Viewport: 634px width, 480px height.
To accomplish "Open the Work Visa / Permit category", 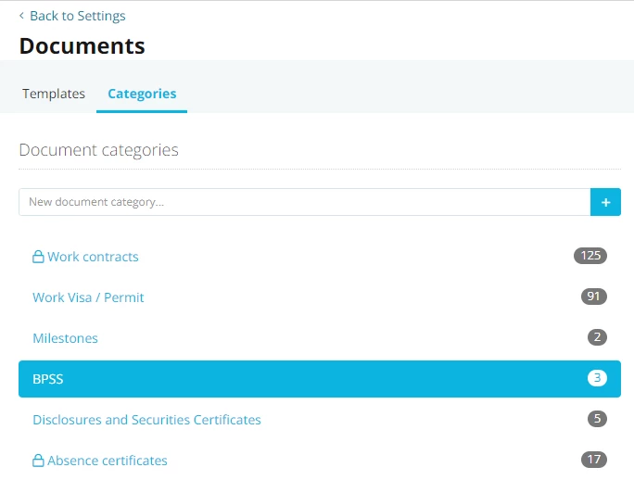I will point(88,297).
